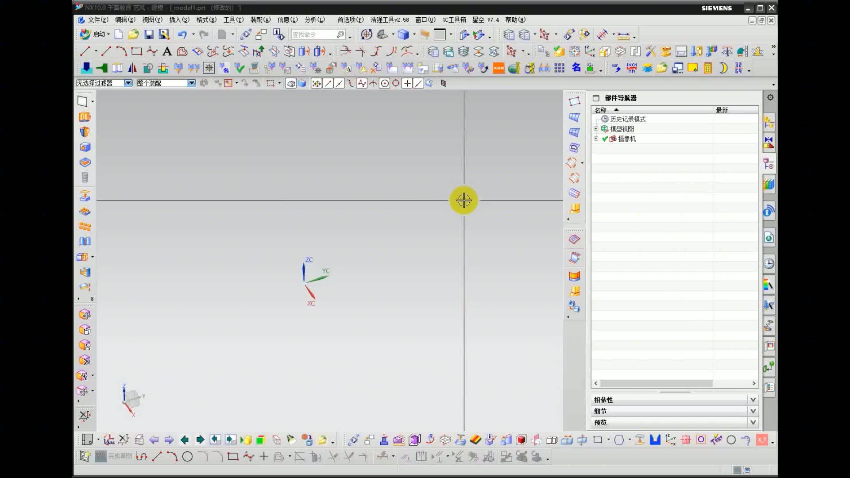Select the Rectangle tool in the curve toolbar
Viewport: 850px width, 478px height.
[x=137, y=51]
